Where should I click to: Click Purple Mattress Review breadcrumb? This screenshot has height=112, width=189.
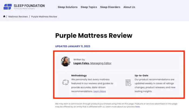tap(44, 17)
